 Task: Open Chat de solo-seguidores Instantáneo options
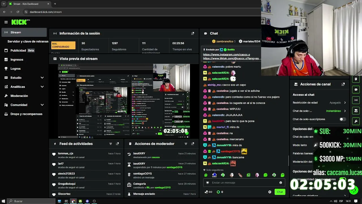click(x=319, y=111)
